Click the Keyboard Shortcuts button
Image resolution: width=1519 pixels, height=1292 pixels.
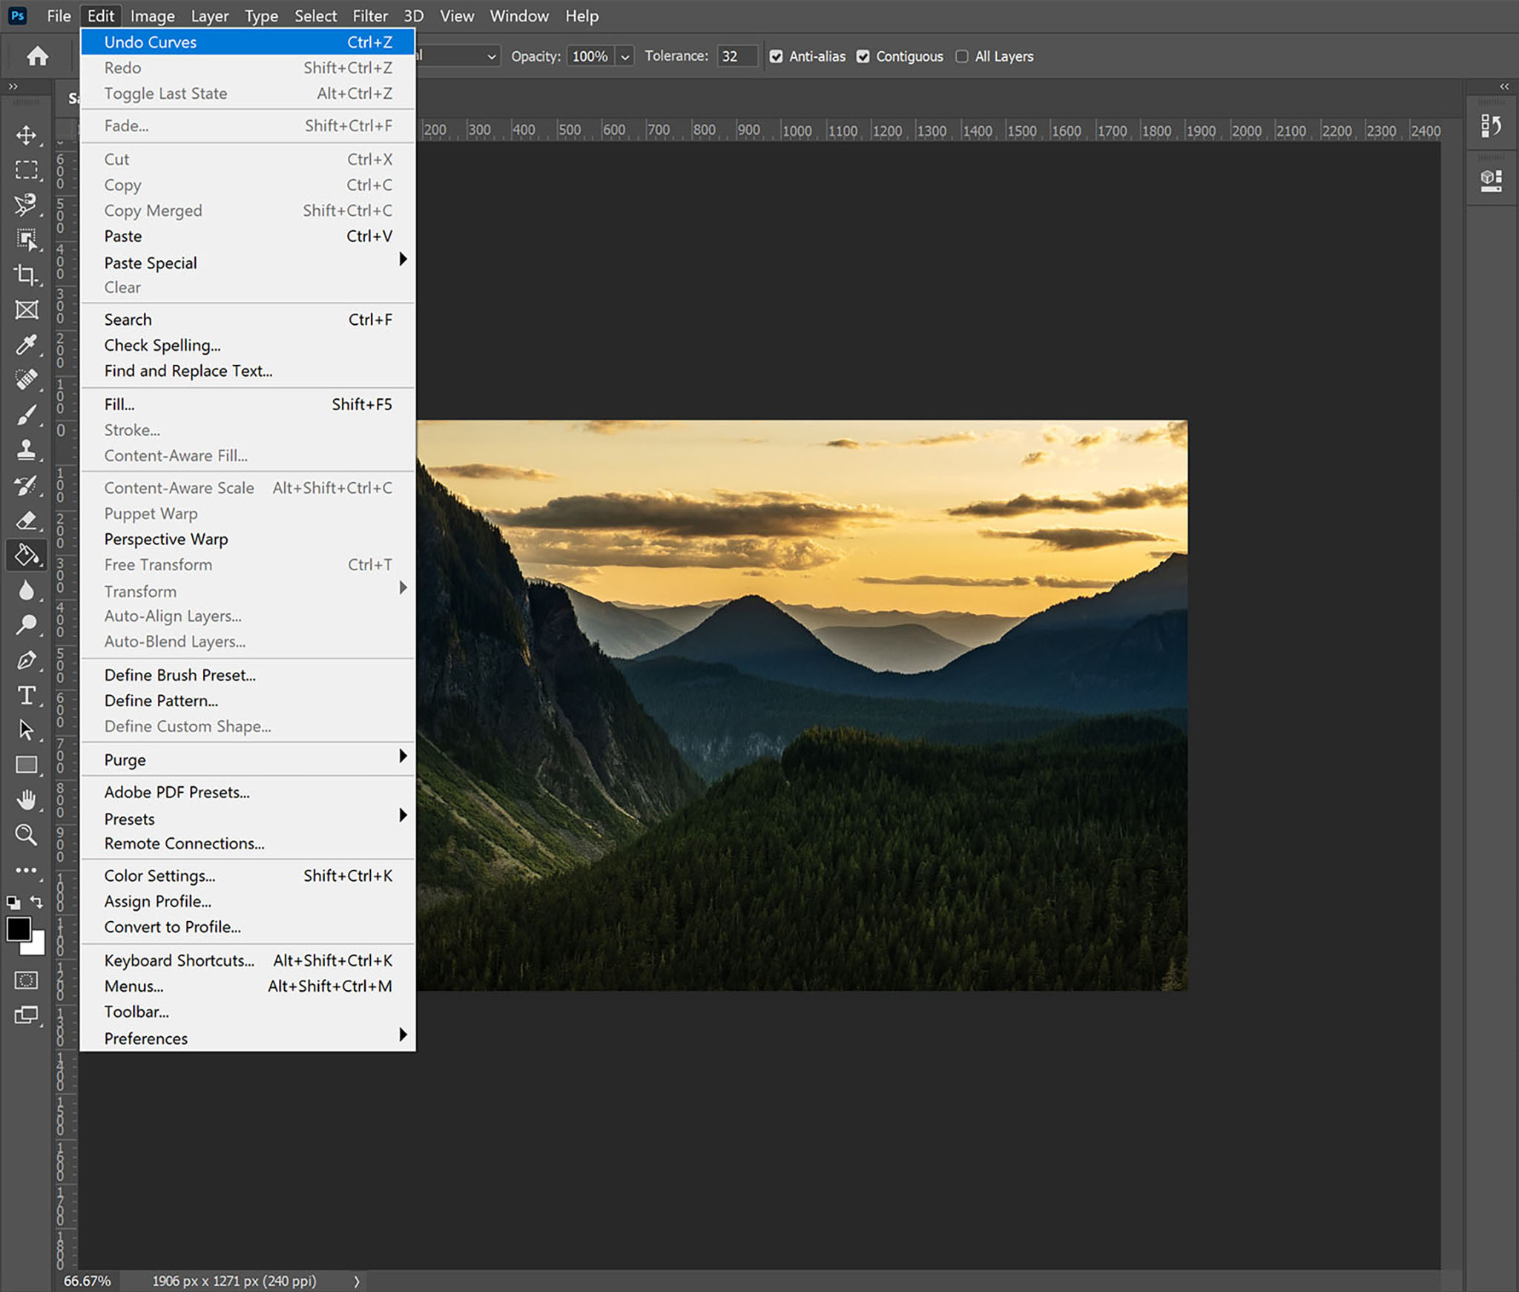(x=178, y=960)
